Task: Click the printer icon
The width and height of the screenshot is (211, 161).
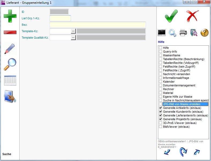Action: 183,33
